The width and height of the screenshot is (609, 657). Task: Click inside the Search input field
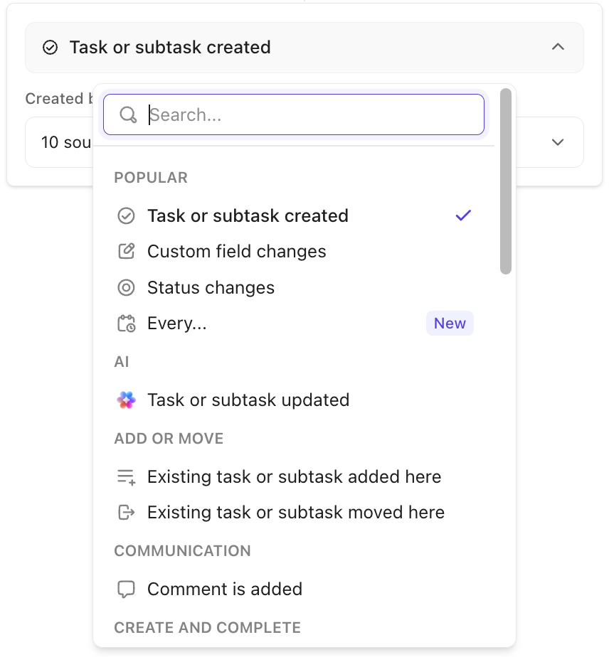coord(285,114)
